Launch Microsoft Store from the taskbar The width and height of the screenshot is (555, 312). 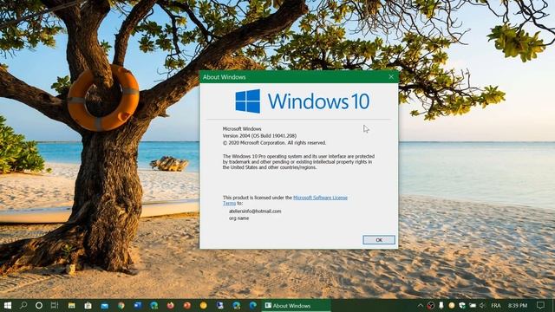click(x=88, y=305)
